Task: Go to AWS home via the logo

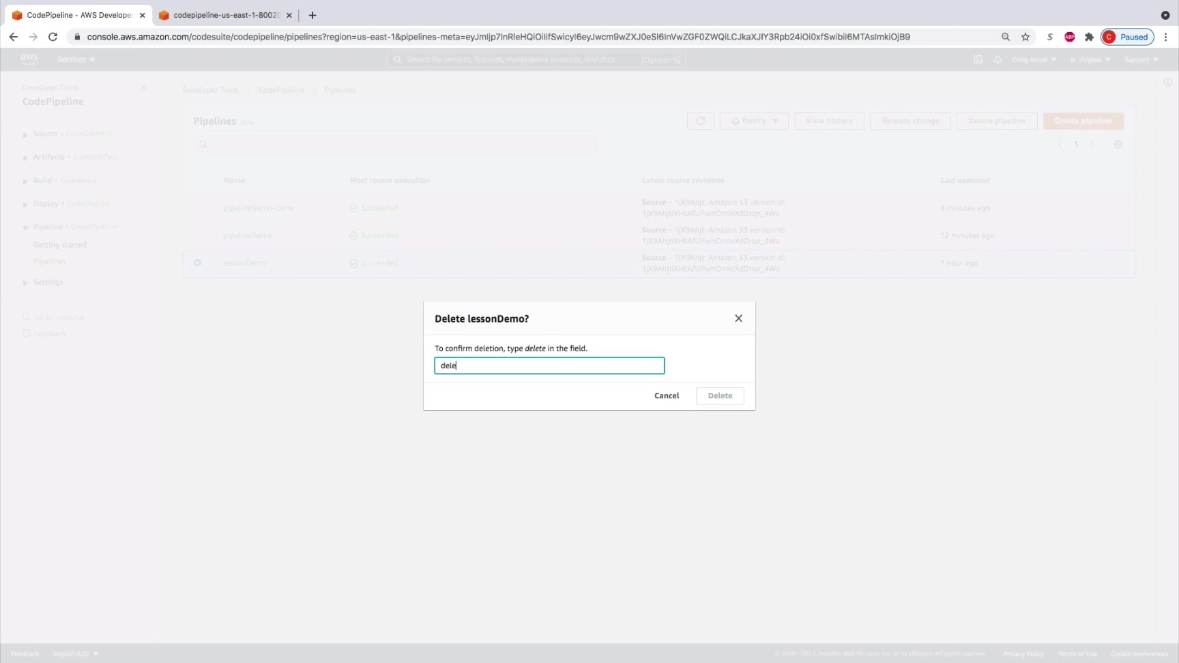Action: tap(29, 59)
